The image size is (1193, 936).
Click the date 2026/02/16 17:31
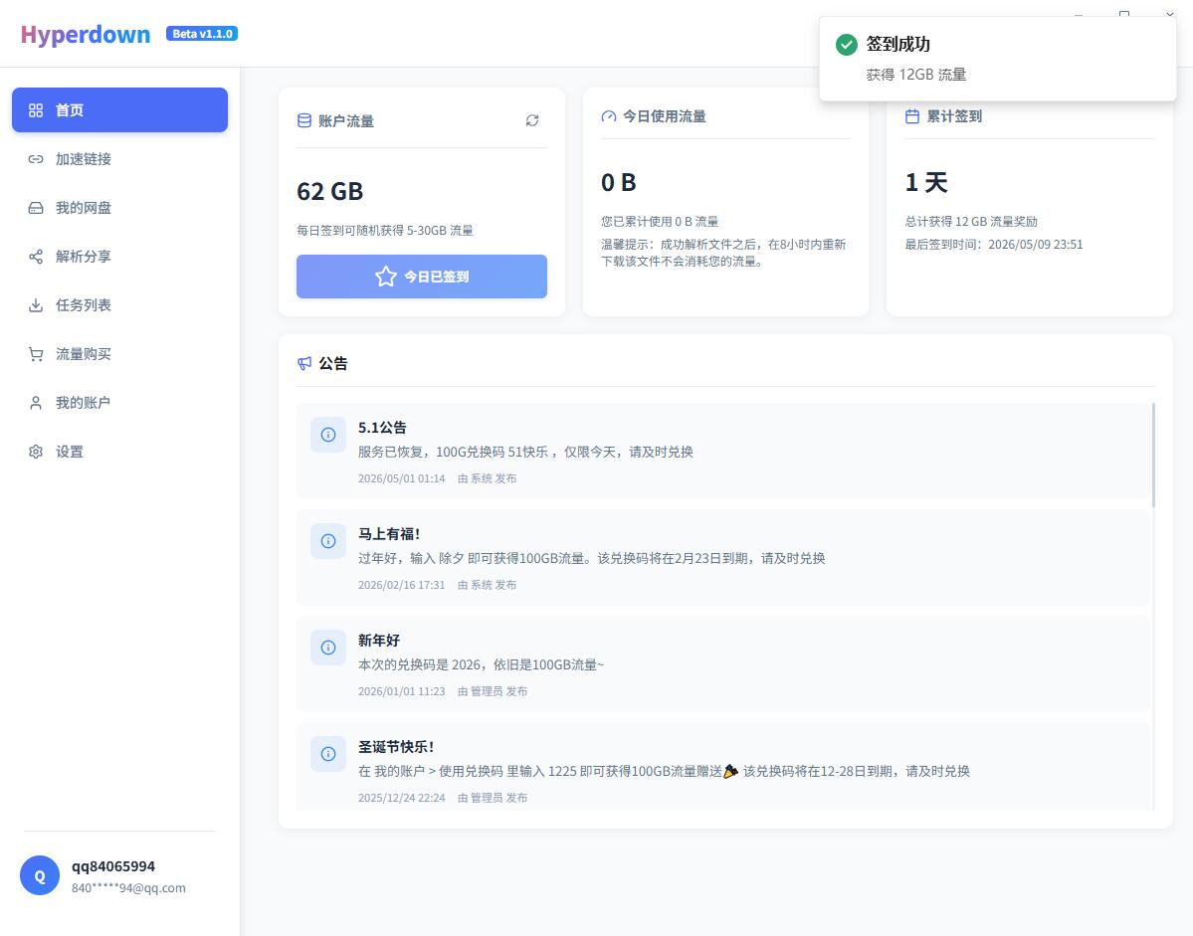point(402,585)
